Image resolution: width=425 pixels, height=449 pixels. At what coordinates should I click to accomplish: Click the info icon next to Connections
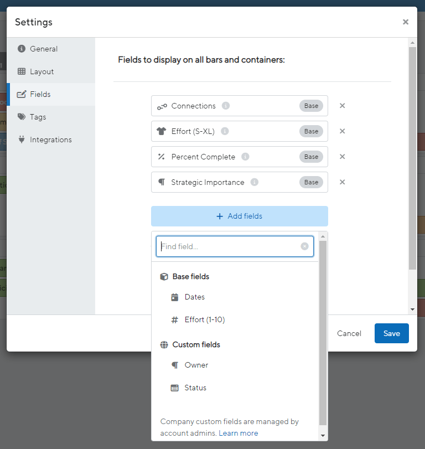[x=226, y=106]
